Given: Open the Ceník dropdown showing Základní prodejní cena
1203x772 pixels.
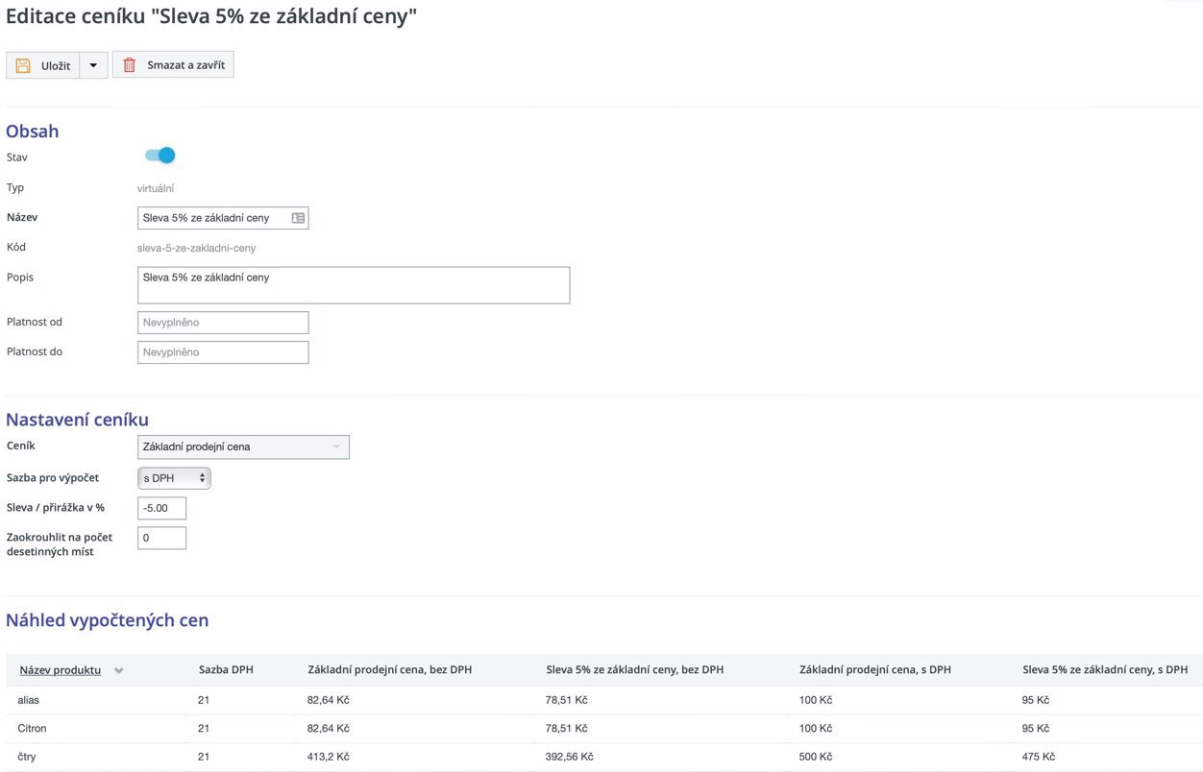Looking at the screenshot, I should [x=243, y=446].
